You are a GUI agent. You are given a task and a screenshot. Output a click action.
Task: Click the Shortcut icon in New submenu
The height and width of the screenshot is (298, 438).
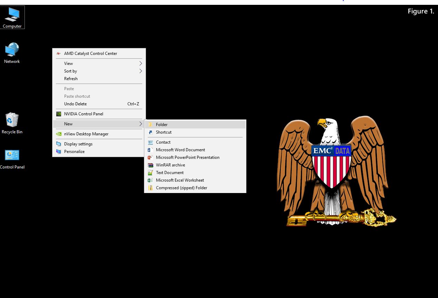tap(150, 132)
